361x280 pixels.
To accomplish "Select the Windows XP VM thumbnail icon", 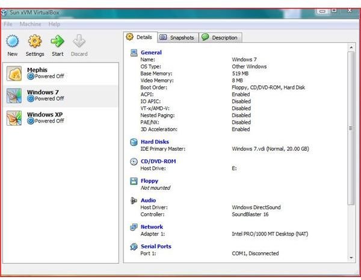I will click(14, 118).
